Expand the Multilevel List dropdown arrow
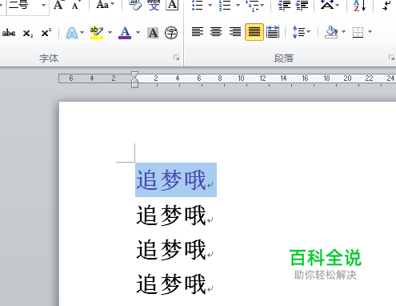The width and height of the screenshot is (396, 306). click(262, 5)
